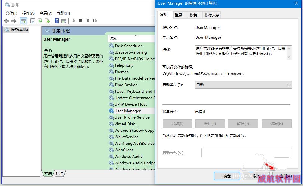This screenshot has width=303, height=186.
Task: Click the svchost.exe executable path text
Action: [x=203, y=74]
